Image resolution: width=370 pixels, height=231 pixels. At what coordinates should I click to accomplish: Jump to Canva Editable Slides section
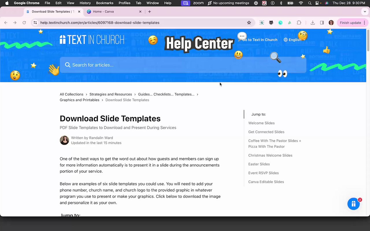[x=266, y=182]
